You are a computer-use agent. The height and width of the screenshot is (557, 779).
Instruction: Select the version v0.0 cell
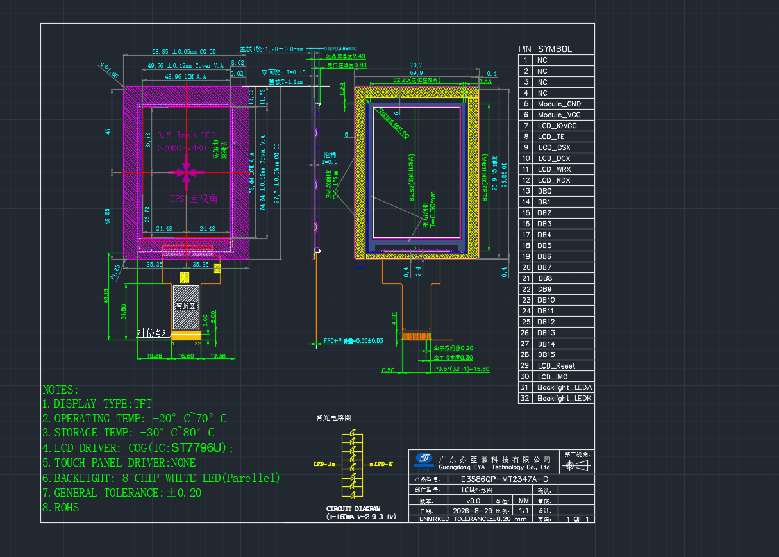pyautogui.click(x=473, y=501)
